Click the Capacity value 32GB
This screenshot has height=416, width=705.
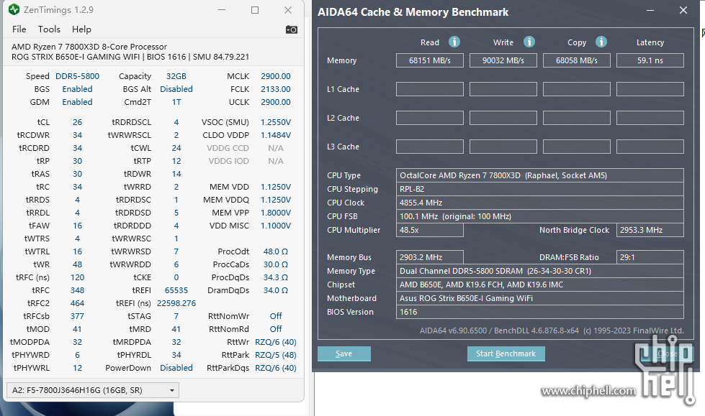(176, 76)
